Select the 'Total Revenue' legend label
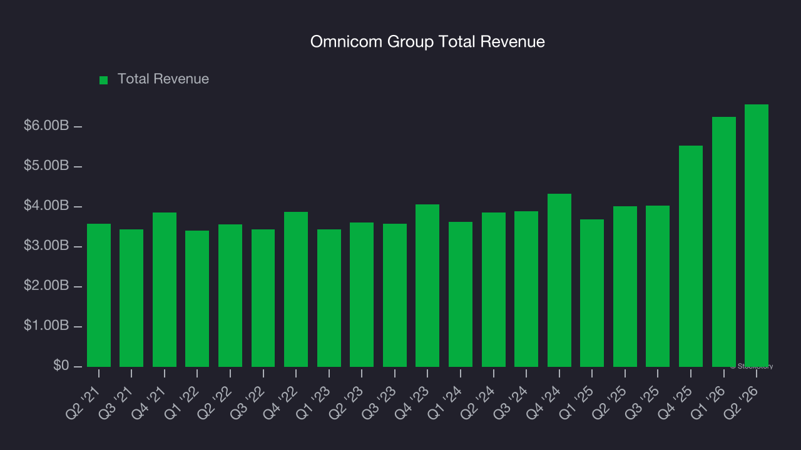Screen dimensions: 801x450 click(x=163, y=79)
